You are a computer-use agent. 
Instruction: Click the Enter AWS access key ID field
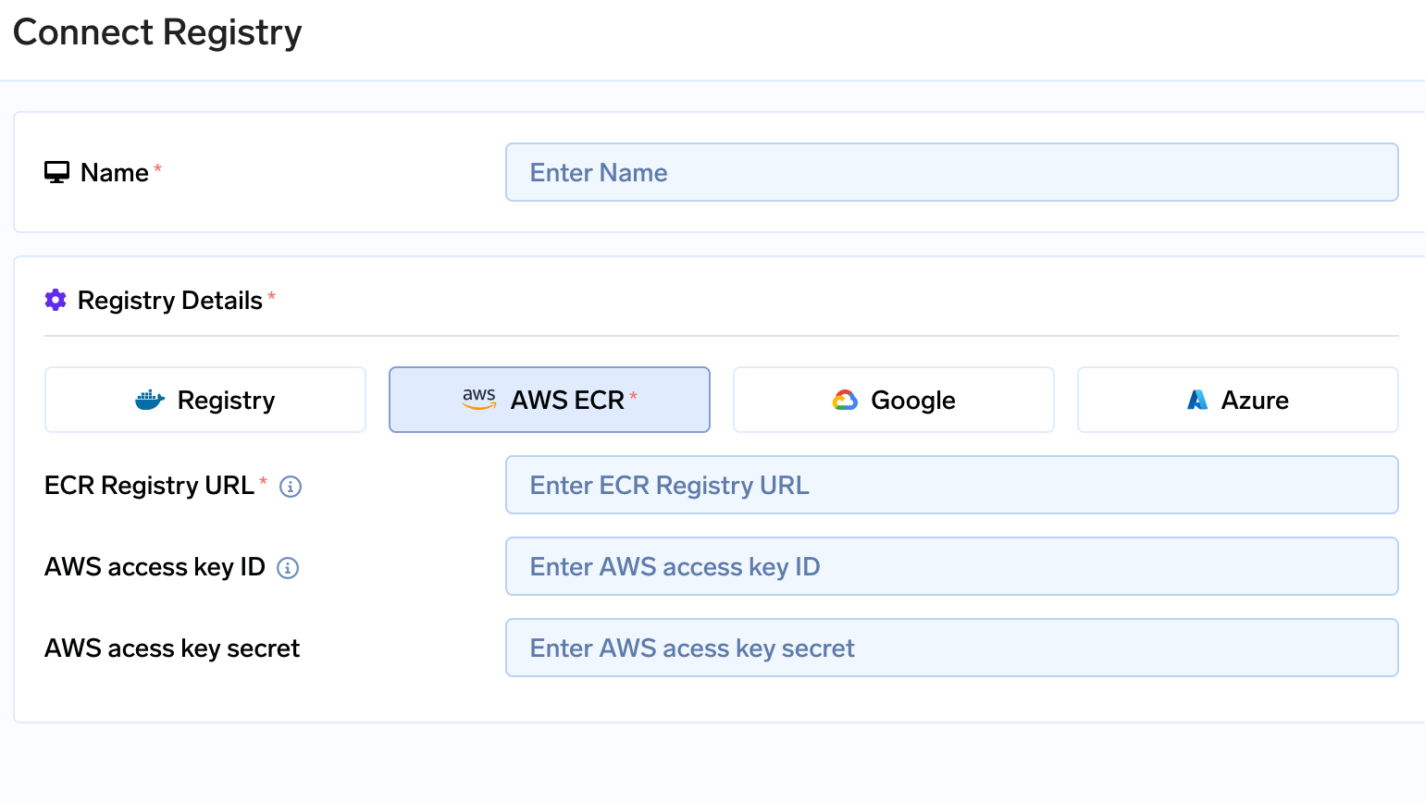952,566
